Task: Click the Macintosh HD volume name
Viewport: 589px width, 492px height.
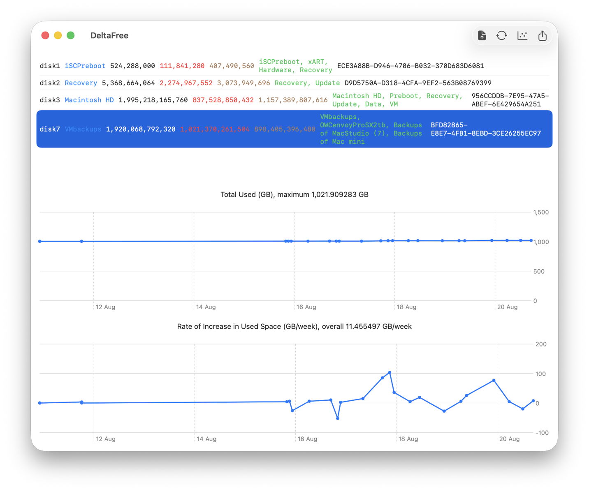Action: coord(89,100)
